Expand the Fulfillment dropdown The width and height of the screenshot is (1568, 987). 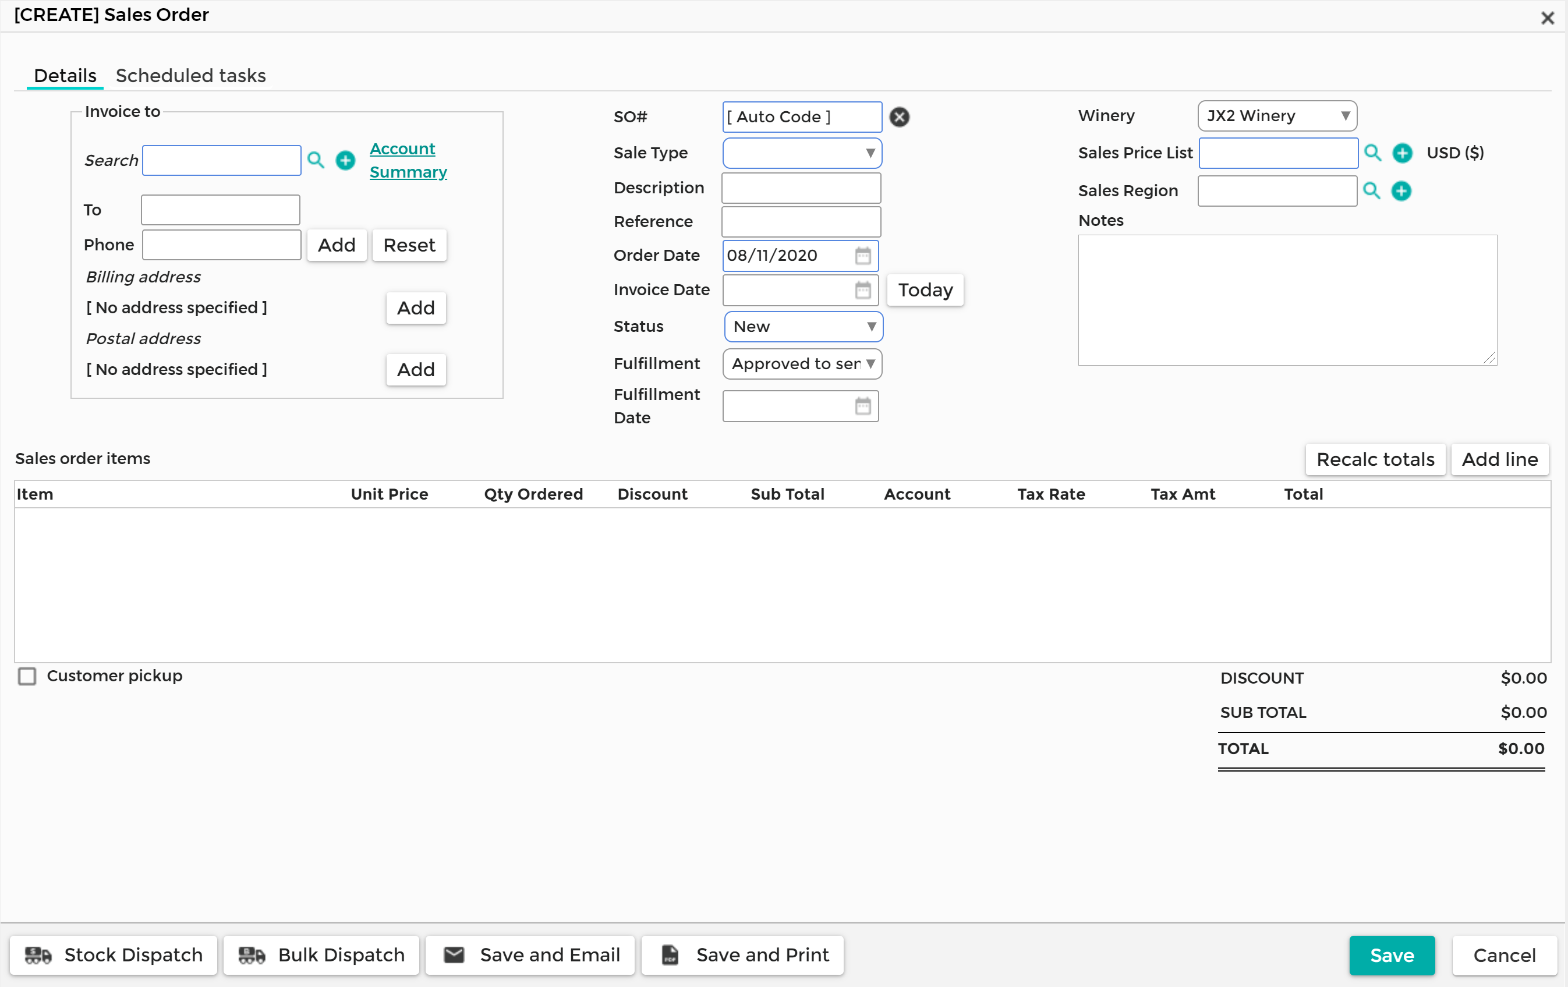(802, 363)
